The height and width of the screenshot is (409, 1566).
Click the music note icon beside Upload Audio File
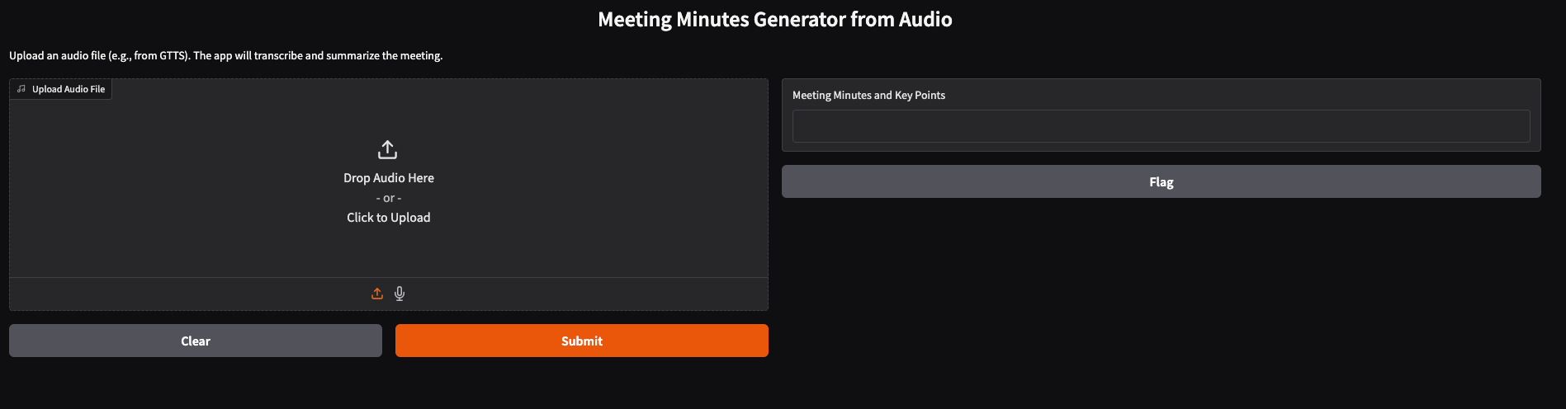(x=21, y=89)
